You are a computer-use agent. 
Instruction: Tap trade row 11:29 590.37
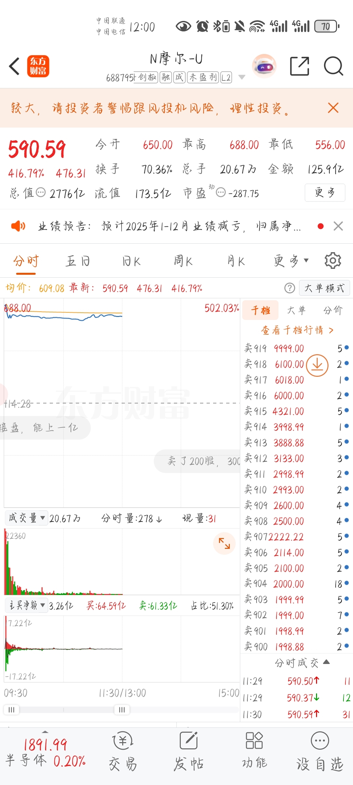296,698
